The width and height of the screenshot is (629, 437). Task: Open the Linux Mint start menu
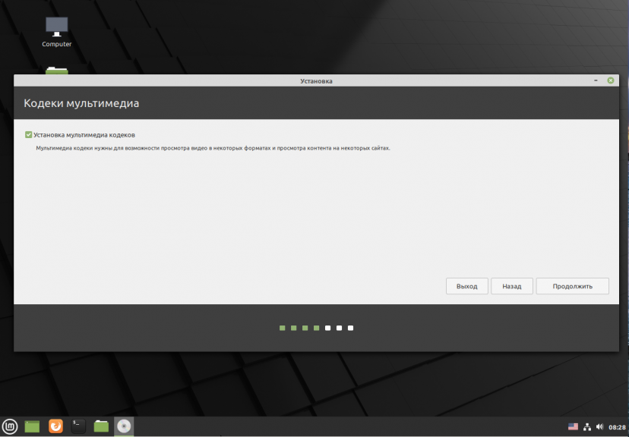click(x=10, y=426)
